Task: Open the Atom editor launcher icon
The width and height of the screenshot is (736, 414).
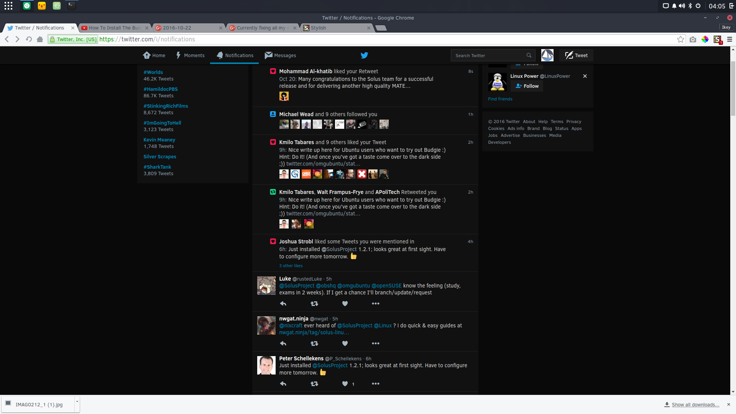Action: click(x=57, y=6)
